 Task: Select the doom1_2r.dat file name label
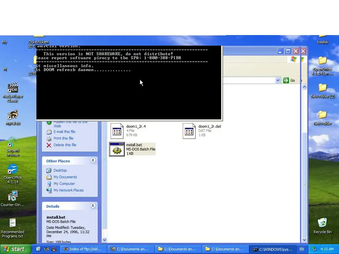coord(210,126)
